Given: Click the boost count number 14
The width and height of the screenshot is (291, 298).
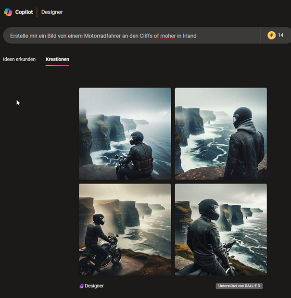Looking at the screenshot, I should tap(280, 35).
